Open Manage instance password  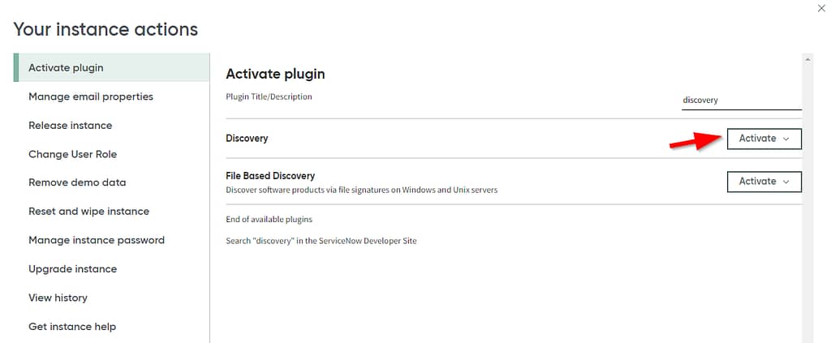pos(97,240)
